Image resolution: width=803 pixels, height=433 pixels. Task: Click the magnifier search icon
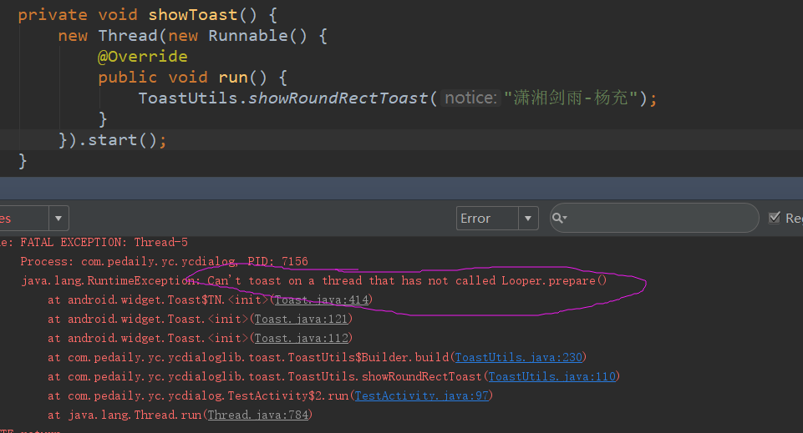point(559,219)
